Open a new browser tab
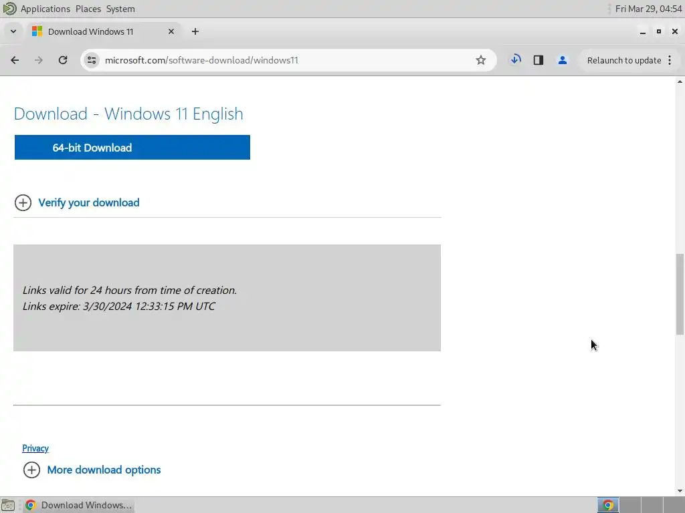Viewport: 685px width, 513px height. coord(195,31)
